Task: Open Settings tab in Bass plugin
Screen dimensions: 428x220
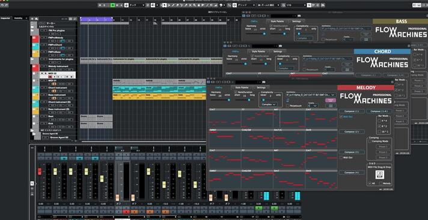Action: (x=296, y=21)
